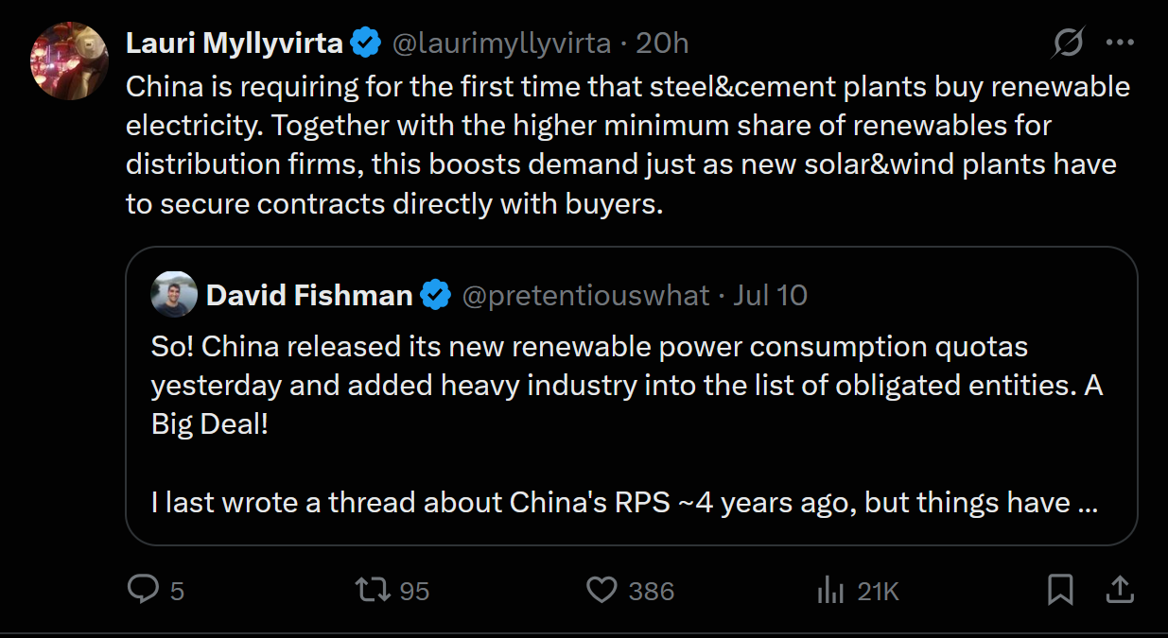Click Lauri Myllyvirta's verified badge
The image size is (1168, 638).
point(366,43)
